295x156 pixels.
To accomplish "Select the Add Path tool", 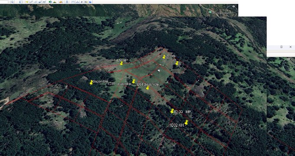I will (36, 2).
